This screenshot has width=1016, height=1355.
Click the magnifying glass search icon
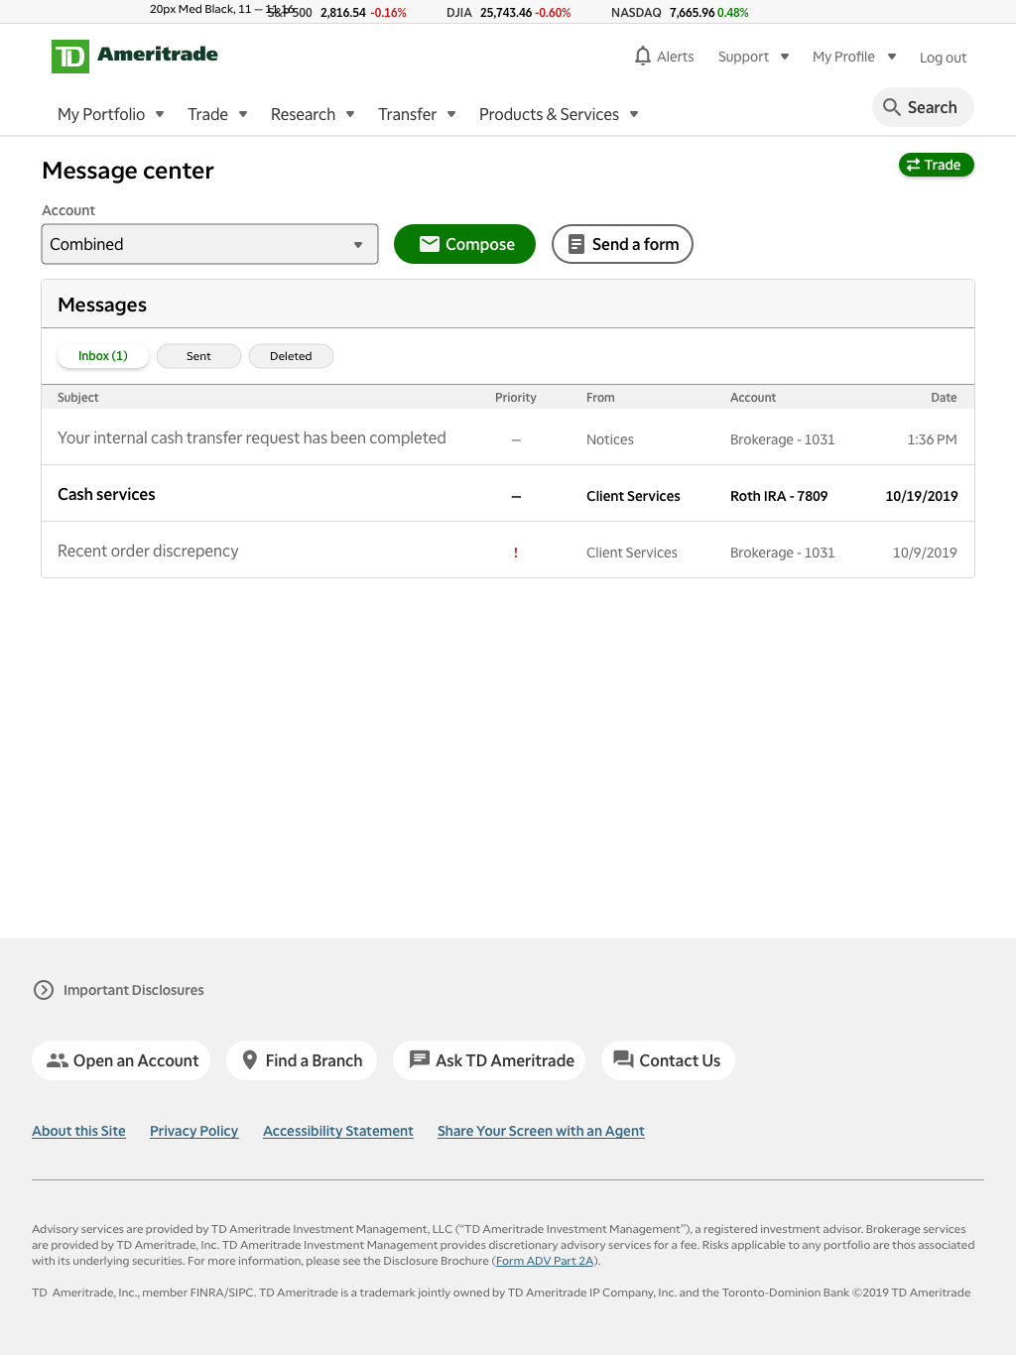(892, 107)
